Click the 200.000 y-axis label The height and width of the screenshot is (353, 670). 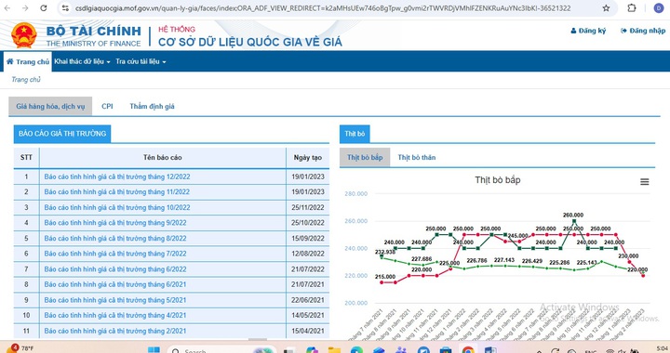[355, 303]
